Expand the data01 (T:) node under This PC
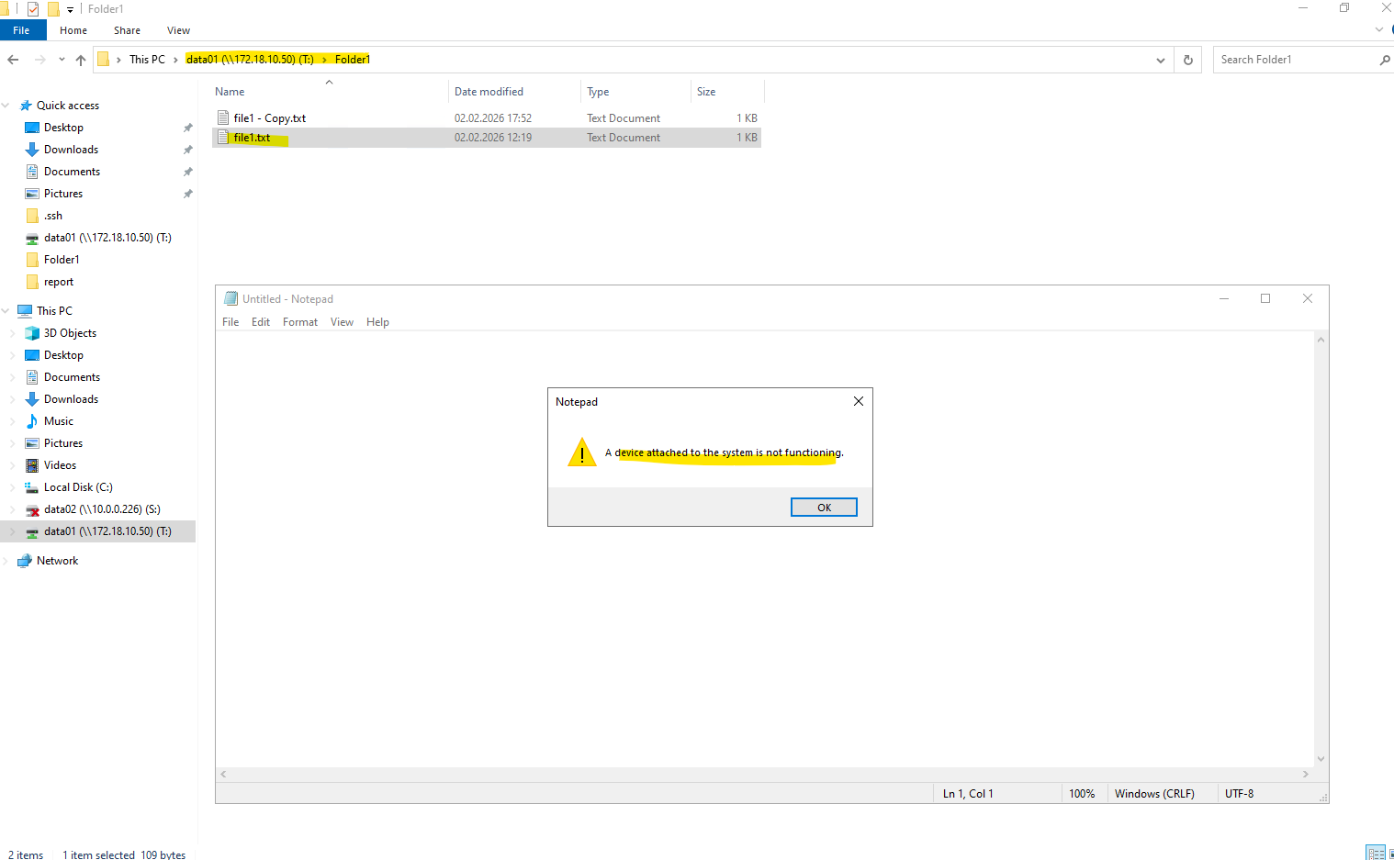The width and height of the screenshot is (1394, 860). click(13, 531)
